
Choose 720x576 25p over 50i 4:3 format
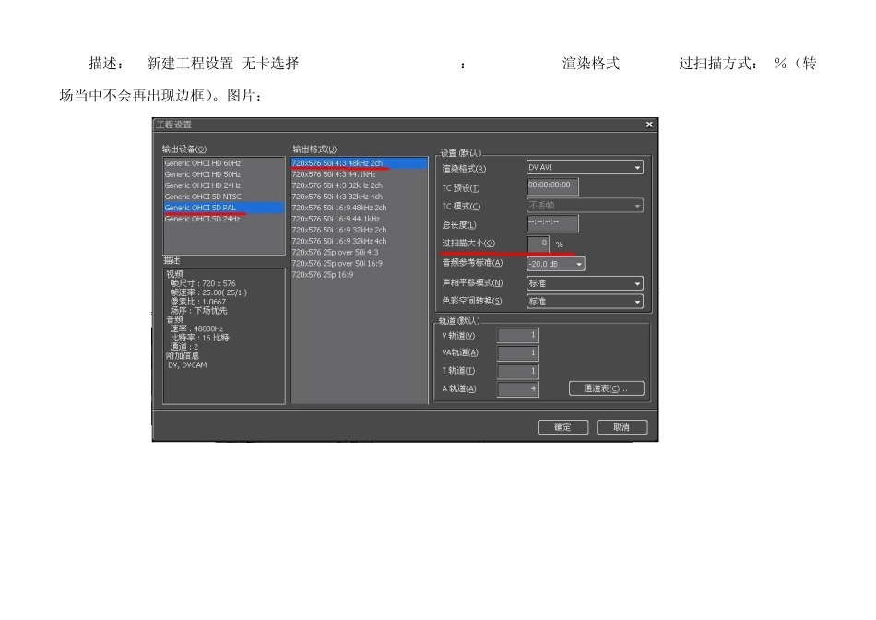(360, 252)
